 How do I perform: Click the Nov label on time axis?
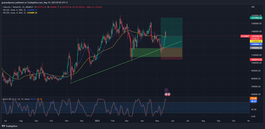pos(67,121)
